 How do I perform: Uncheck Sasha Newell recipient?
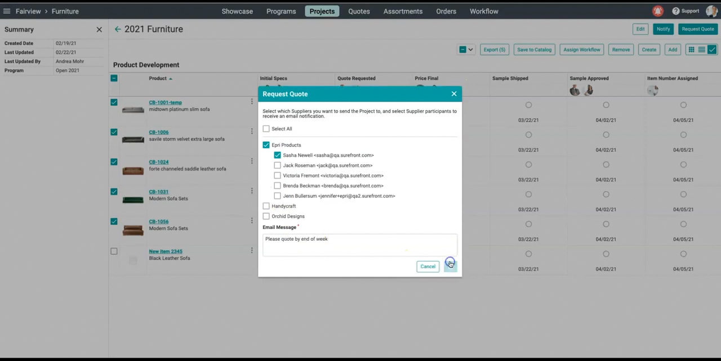[x=277, y=155]
